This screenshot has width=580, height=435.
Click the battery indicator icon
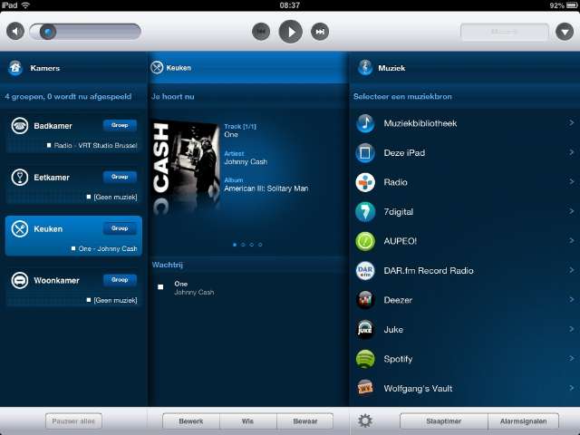tap(572, 5)
